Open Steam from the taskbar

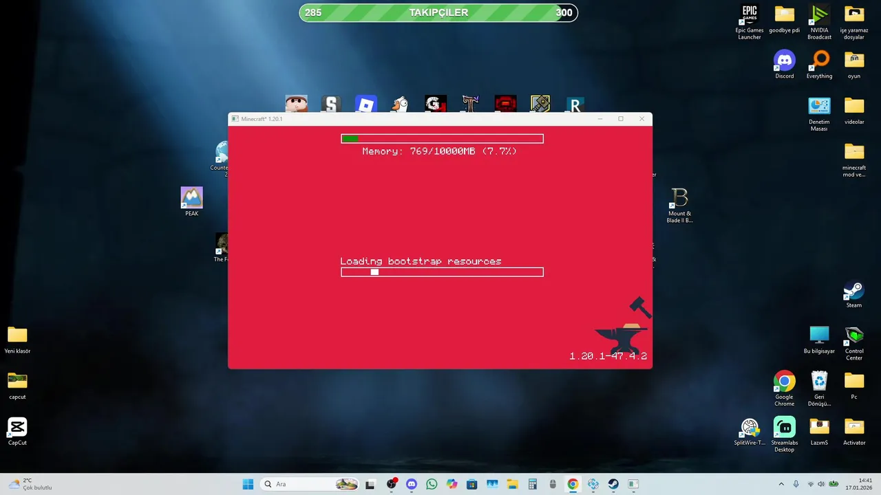click(x=613, y=484)
